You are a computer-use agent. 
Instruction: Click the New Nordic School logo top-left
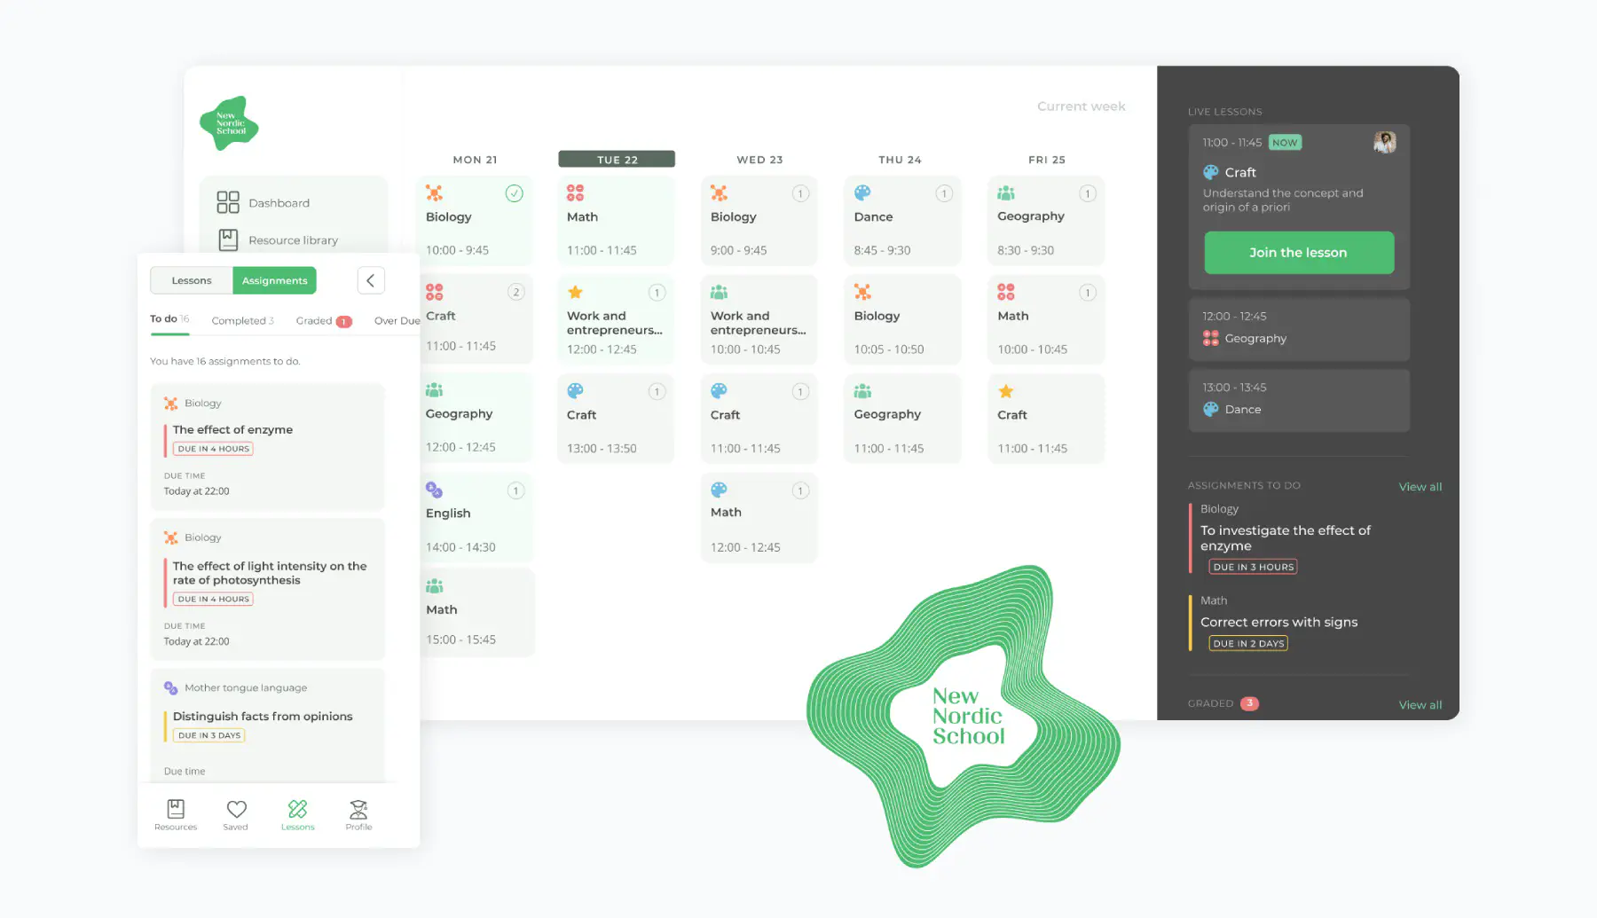coord(229,123)
